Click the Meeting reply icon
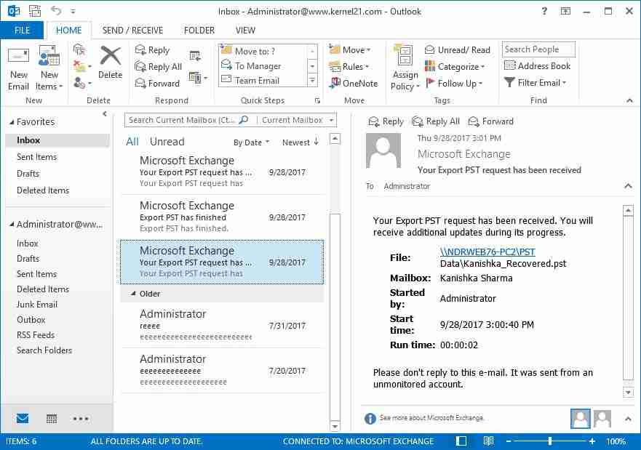Screen dimensions: 641x450 [x=195, y=55]
